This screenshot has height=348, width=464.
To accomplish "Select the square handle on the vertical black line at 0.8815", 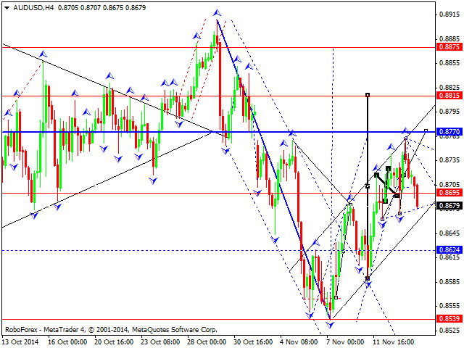I will coord(368,95).
